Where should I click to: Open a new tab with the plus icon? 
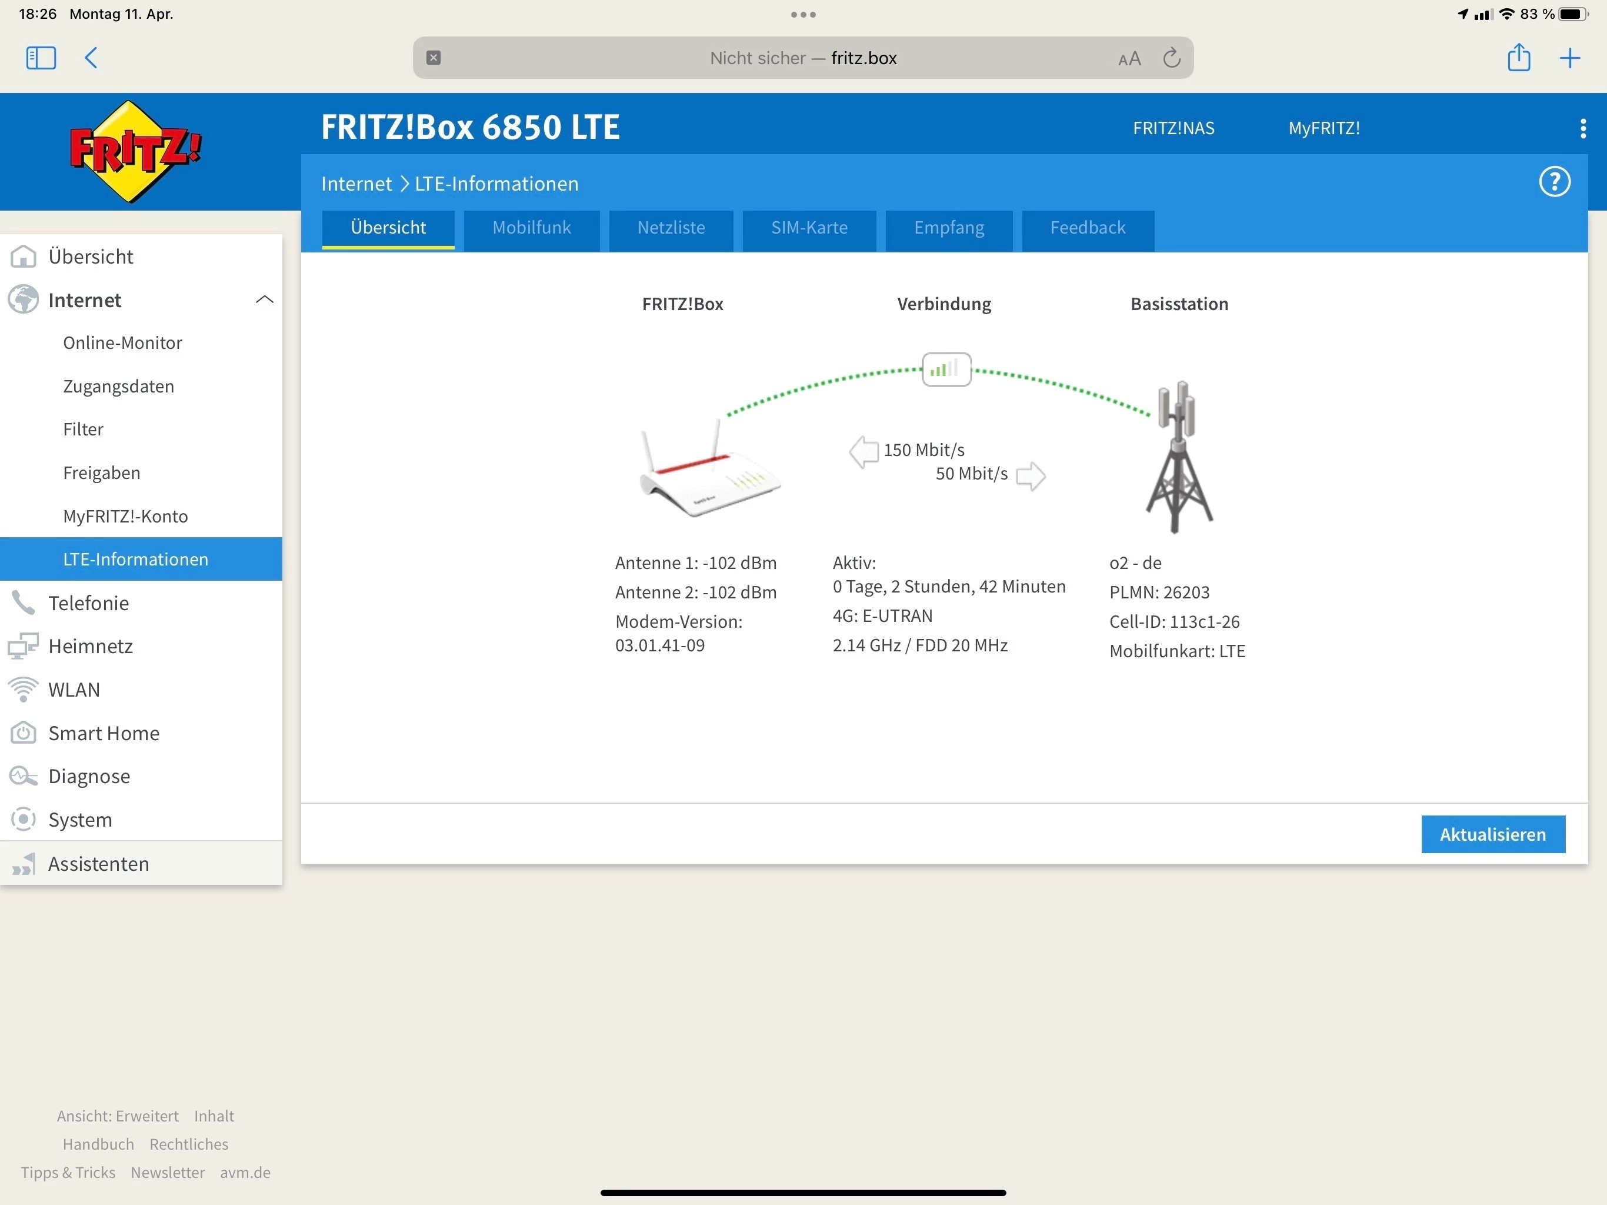[x=1569, y=58]
